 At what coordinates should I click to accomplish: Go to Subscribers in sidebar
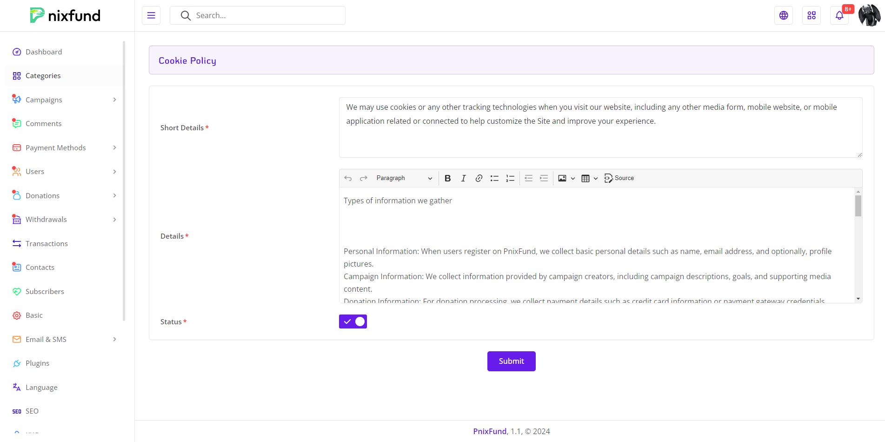[x=45, y=291]
